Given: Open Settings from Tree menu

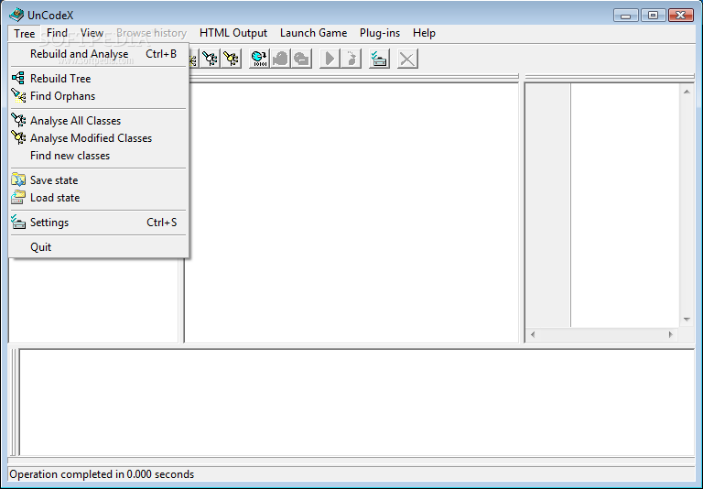Looking at the screenshot, I should 99,223.
